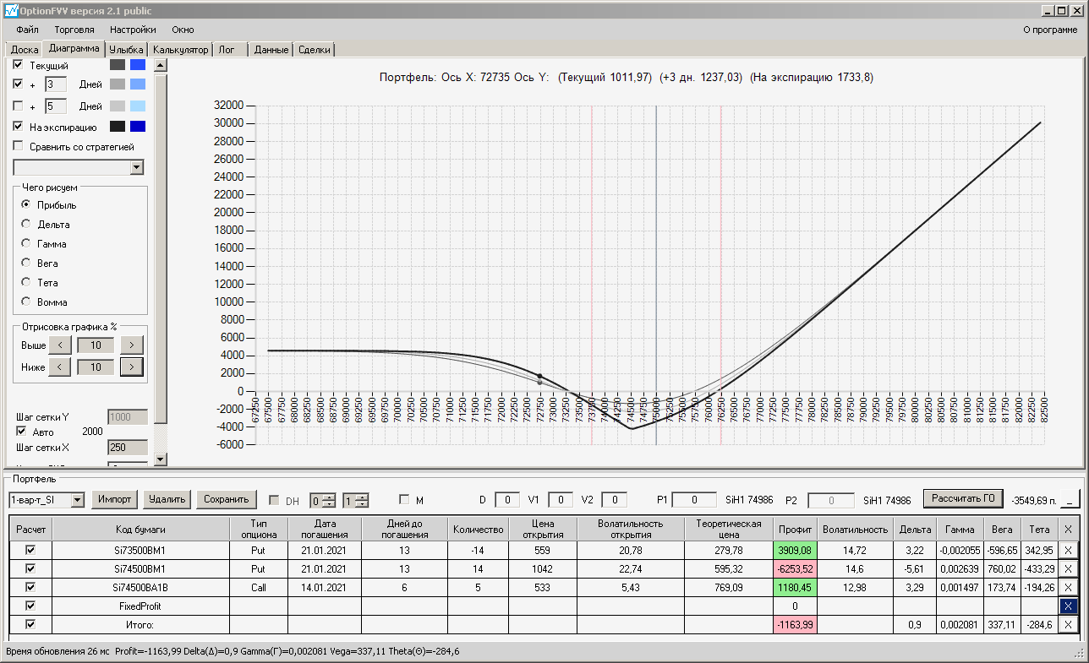Enable the Сравнить со стратегией checkbox
Screen dimensions: 1089x663
pyautogui.click(x=19, y=146)
